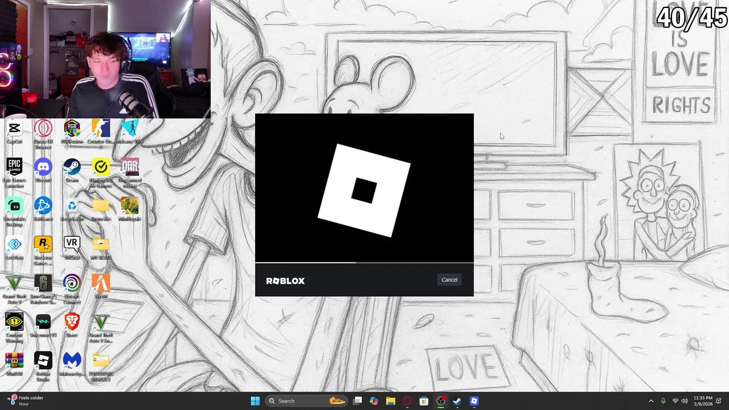729x410 pixels.
Task: Select the RGBFusion desktop icon
Action: coord(72,133)
